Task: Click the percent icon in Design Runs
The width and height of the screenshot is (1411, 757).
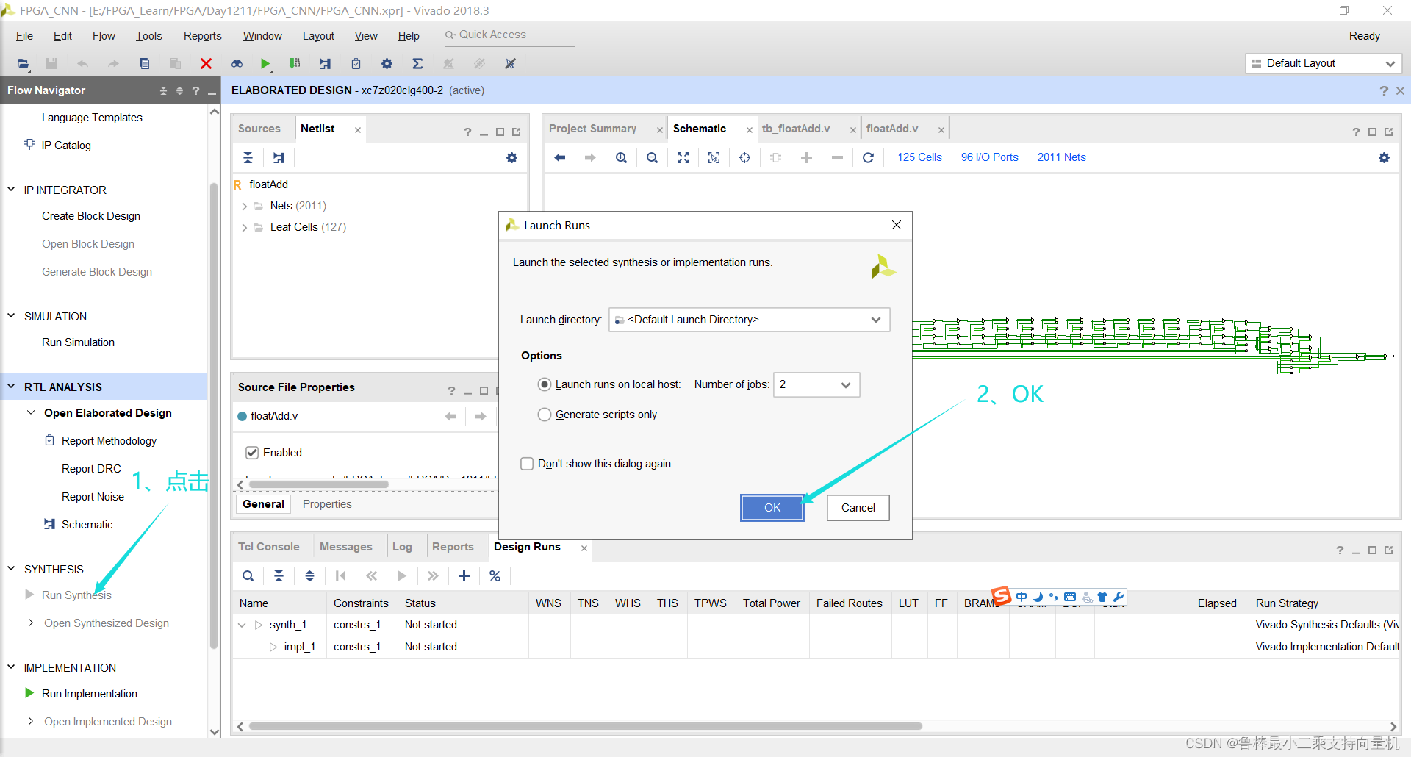Action: click(495, 576)
